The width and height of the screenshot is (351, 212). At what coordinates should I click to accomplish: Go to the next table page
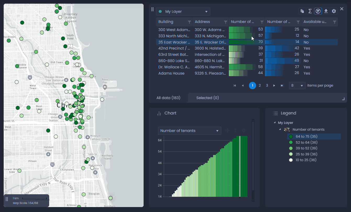click(x=274, y=86)
